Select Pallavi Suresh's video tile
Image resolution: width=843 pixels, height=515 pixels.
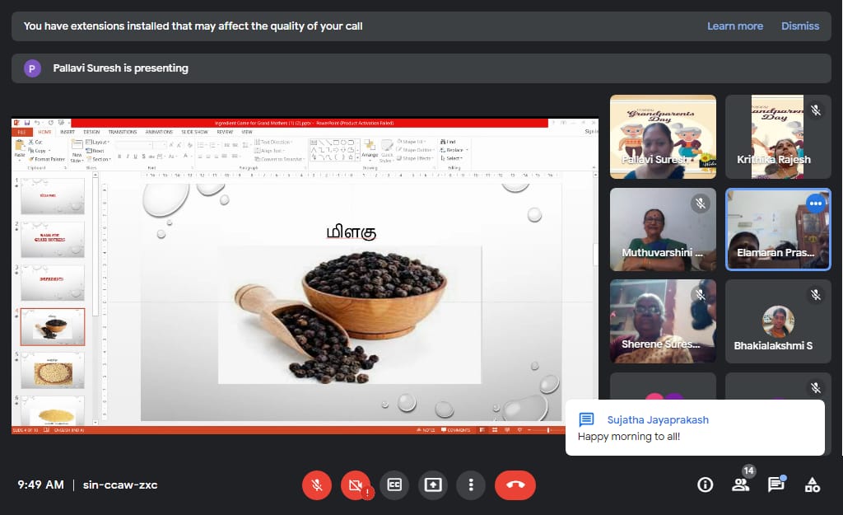pos(663,137)
